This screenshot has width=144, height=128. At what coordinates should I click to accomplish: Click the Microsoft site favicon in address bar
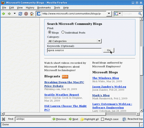[x=39, y=14]
